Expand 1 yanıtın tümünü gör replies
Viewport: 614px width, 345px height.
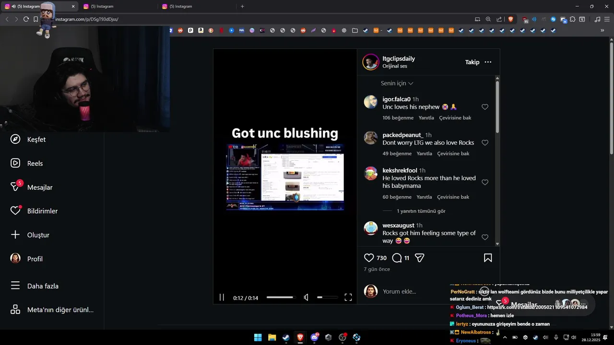click(x=421, y=211)
